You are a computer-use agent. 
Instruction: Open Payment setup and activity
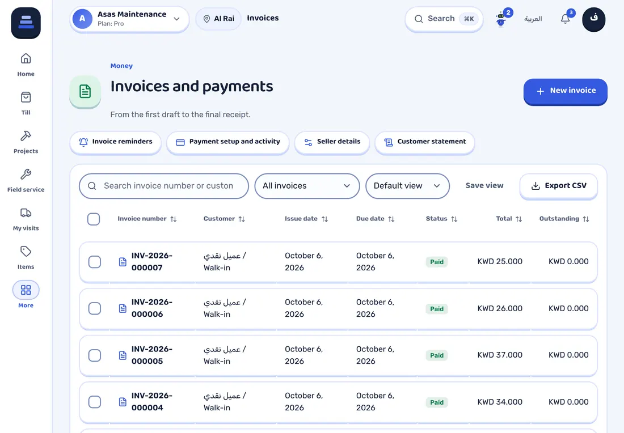pos(227,142)
